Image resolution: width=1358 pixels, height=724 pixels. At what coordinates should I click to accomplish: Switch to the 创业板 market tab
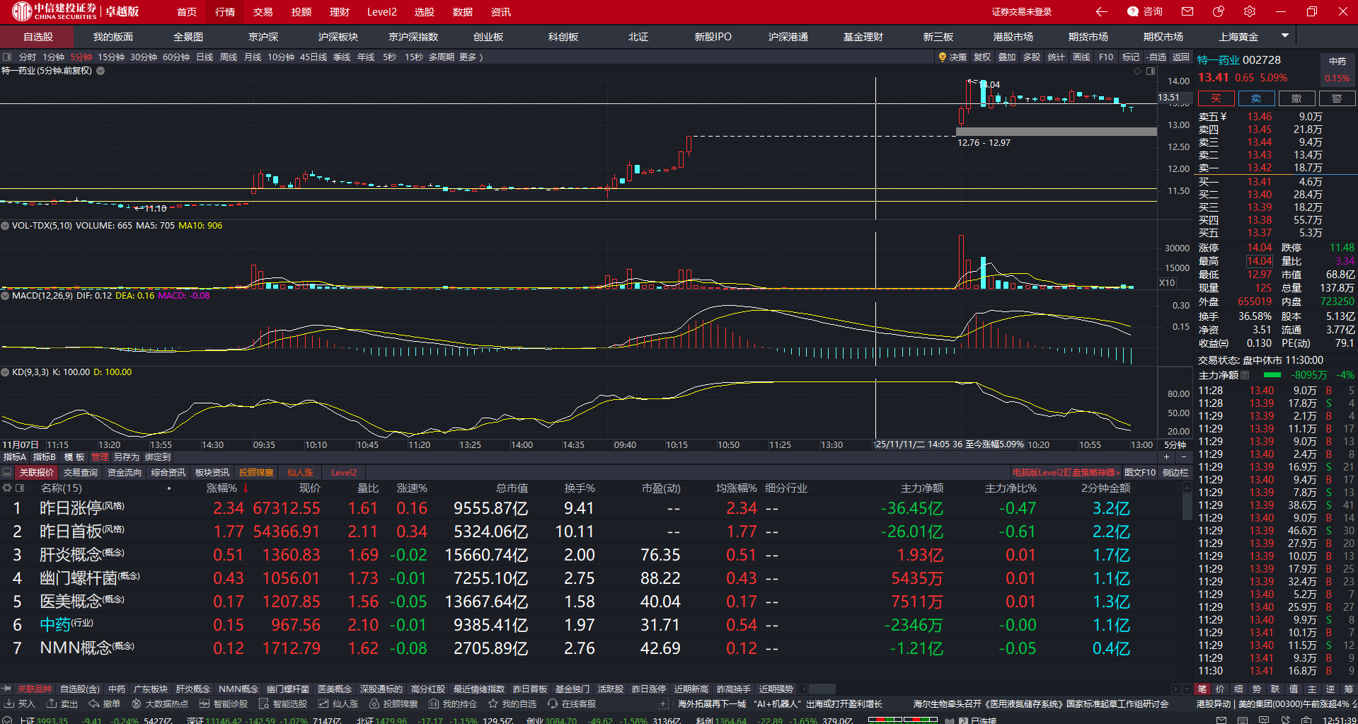(488, 37)
